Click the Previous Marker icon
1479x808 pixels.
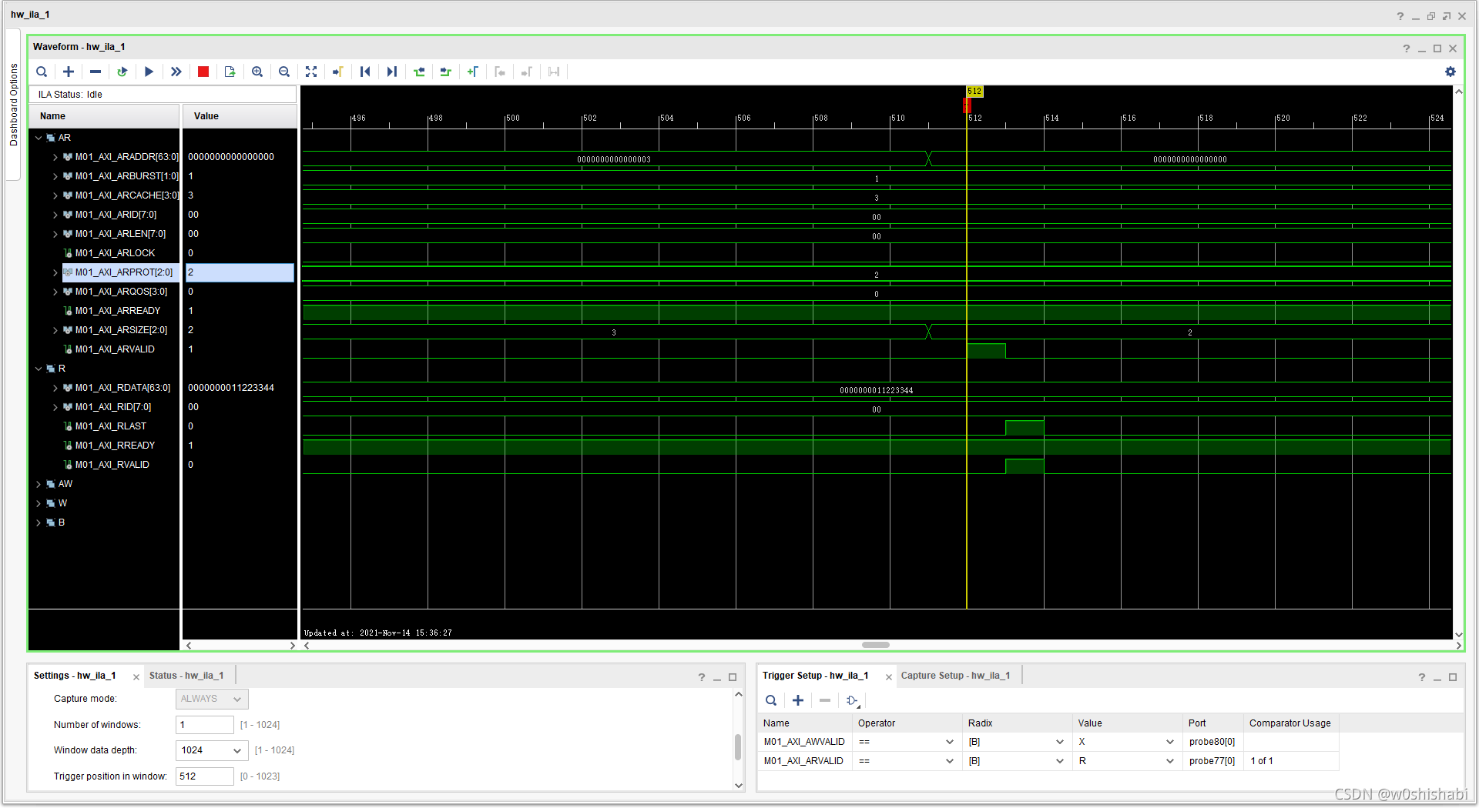(500, 72)
